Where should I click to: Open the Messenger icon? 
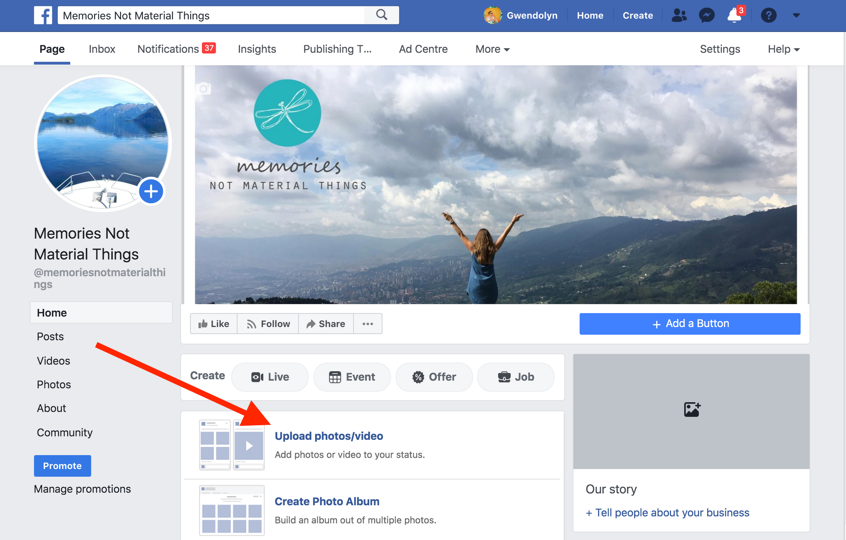click(x=706, y=16)
